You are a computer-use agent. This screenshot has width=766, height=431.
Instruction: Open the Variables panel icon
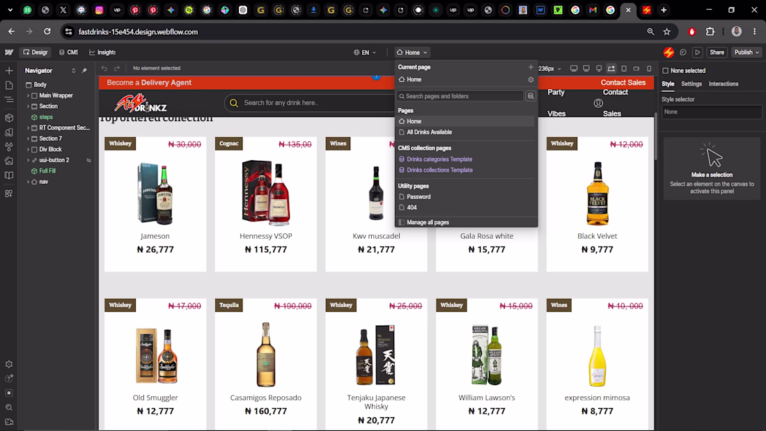tap(9, 132)
